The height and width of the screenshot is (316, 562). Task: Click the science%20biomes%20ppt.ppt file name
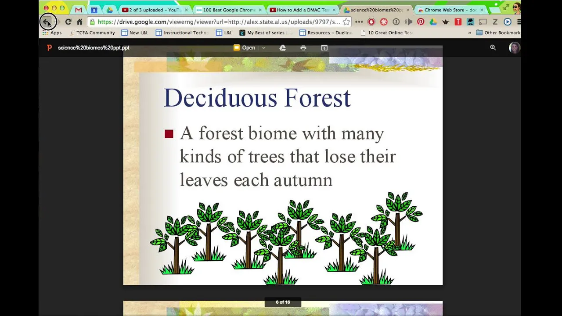tap(94, 48)
